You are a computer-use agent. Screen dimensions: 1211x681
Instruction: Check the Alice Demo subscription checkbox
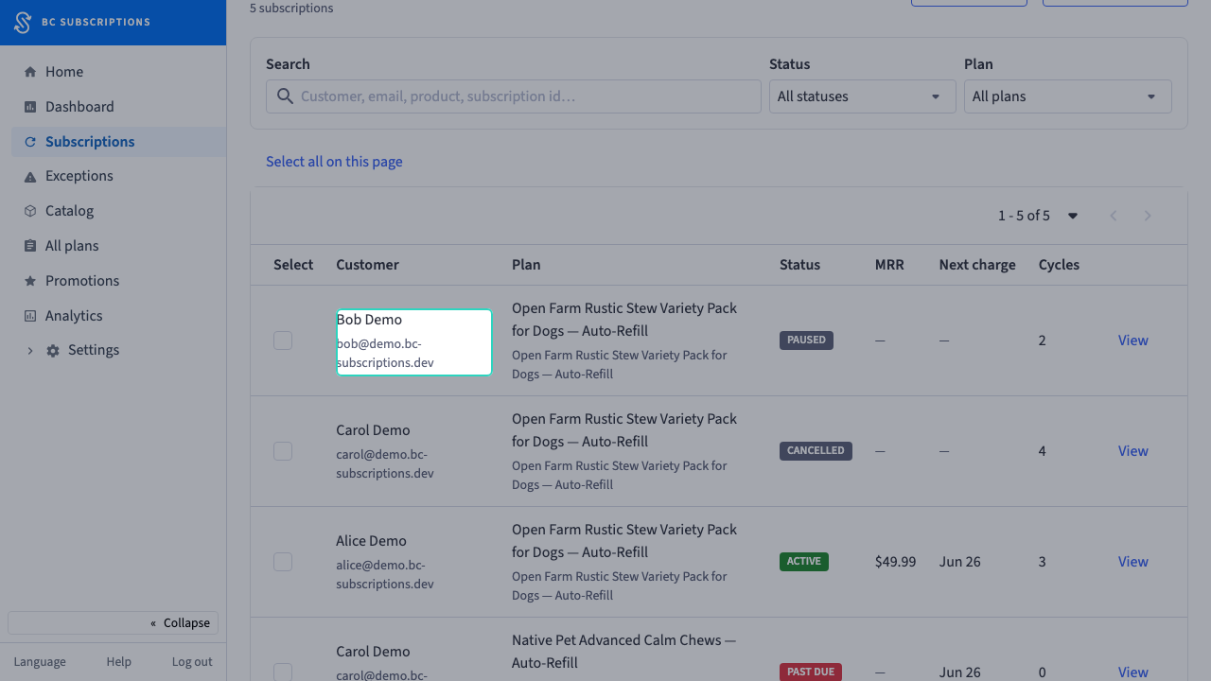tap(283, 562)
